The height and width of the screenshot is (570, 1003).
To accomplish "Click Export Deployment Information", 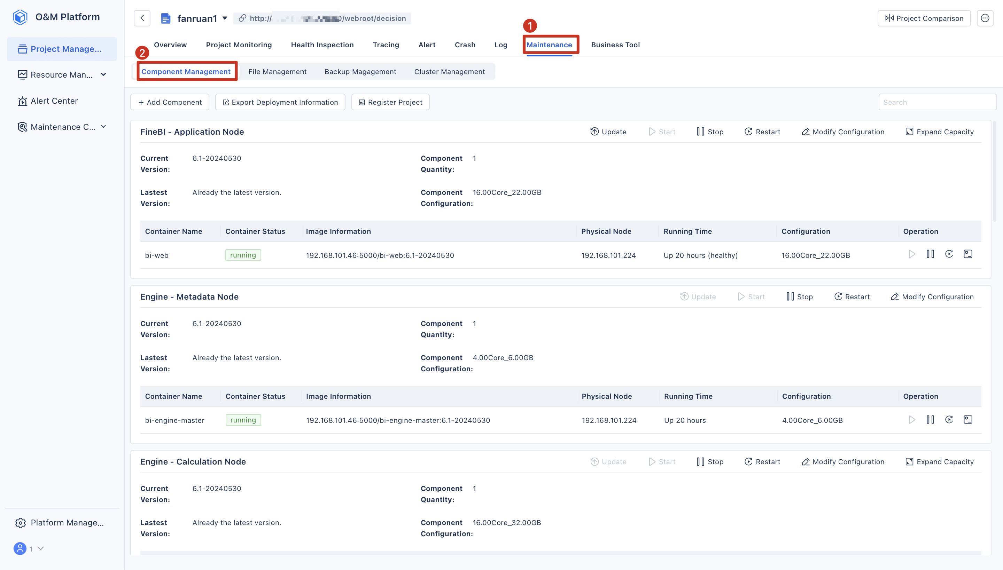I will point(280,102).
